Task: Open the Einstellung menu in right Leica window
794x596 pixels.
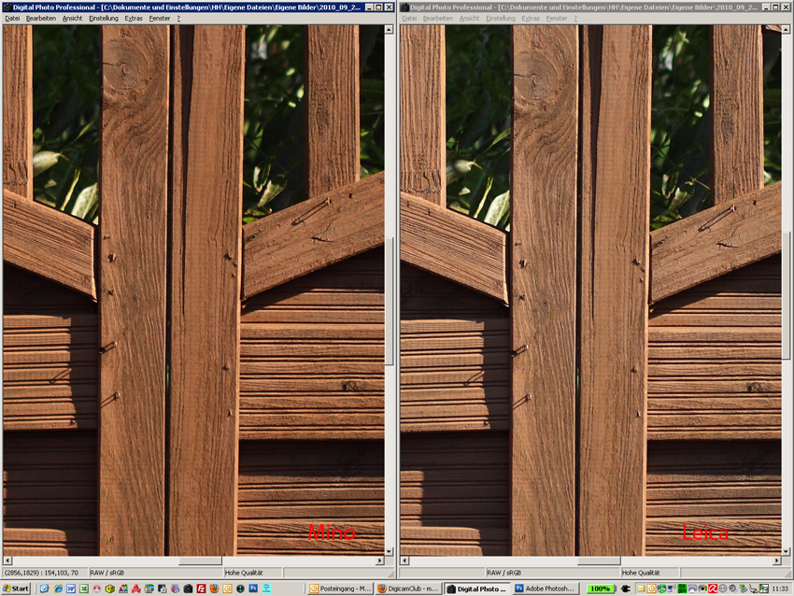Action: [501, 19]
